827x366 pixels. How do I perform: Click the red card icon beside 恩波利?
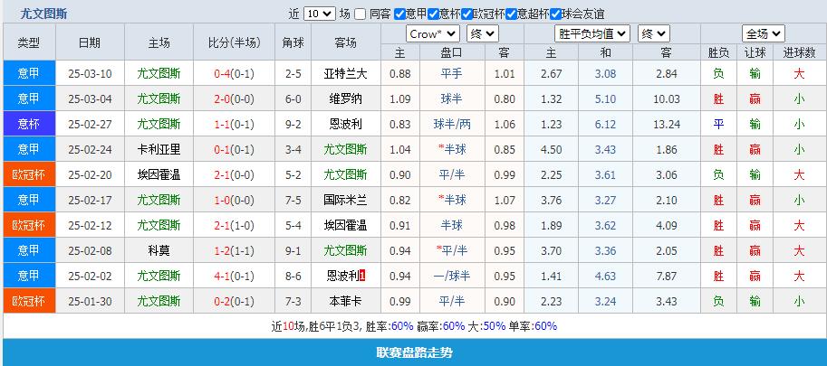(363, 276)
